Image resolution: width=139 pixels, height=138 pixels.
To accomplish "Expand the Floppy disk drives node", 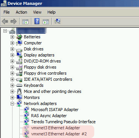I will (x=12, y=67).
